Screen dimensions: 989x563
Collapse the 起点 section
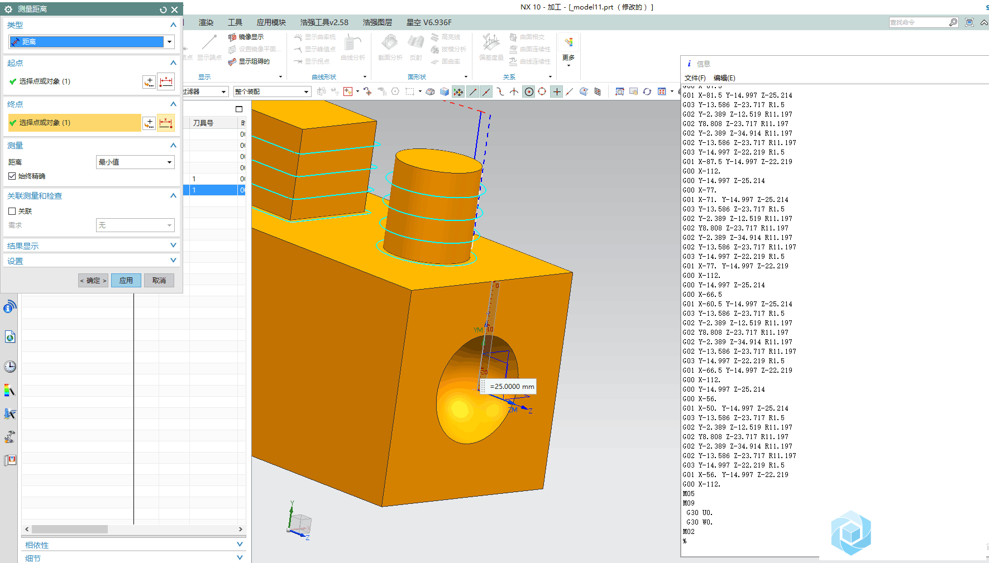(x=173, y=63)
